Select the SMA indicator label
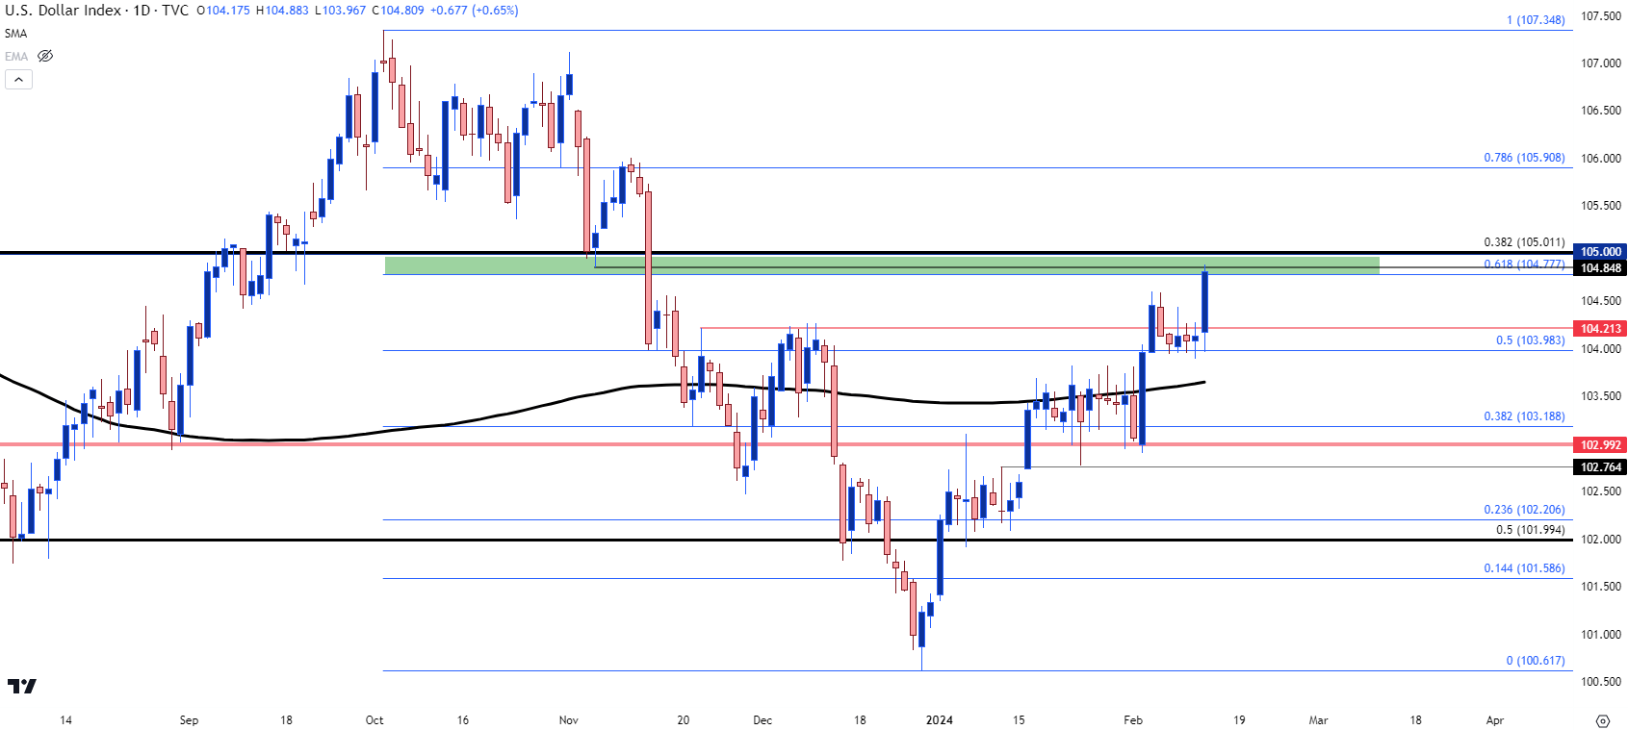The height and width of the screenshot is (730, 1628). [15, 34]
